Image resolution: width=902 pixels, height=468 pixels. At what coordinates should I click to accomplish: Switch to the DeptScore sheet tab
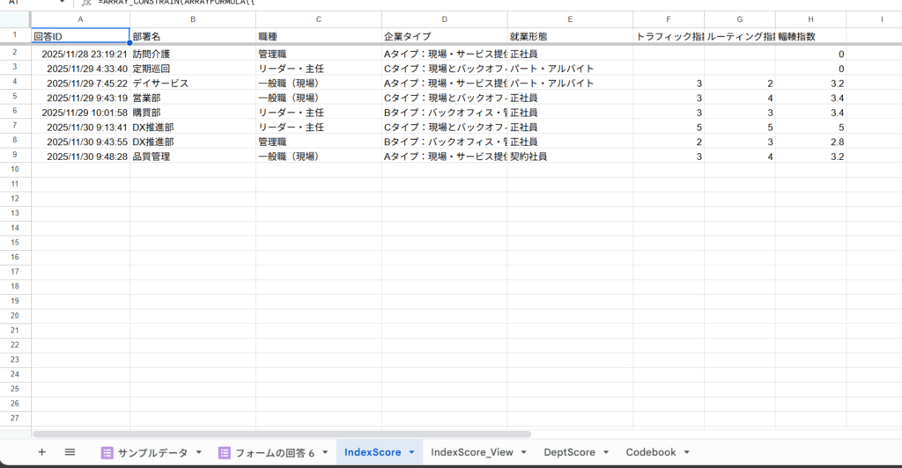pos(569,452)
